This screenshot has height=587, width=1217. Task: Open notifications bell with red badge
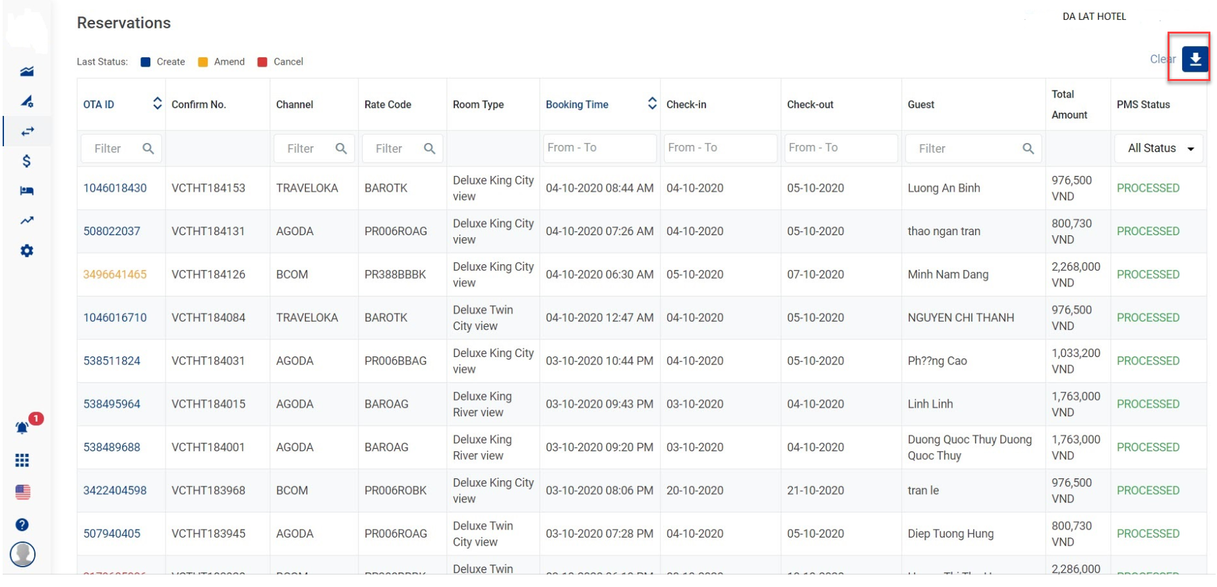(22, 428)
